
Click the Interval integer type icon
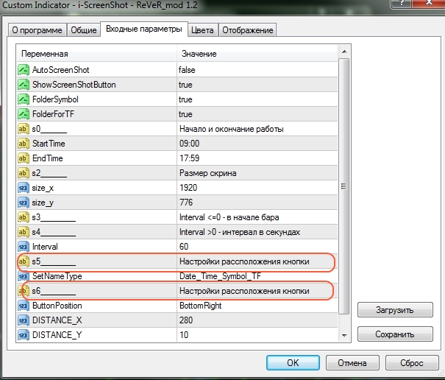coord(24,247)
